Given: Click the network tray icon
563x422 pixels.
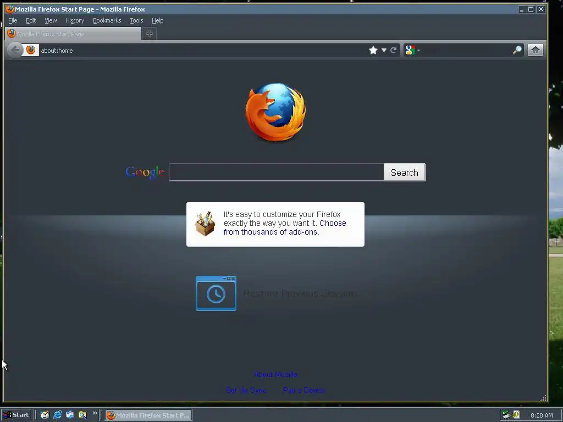Looking at the screenshot, I should 506,415.
